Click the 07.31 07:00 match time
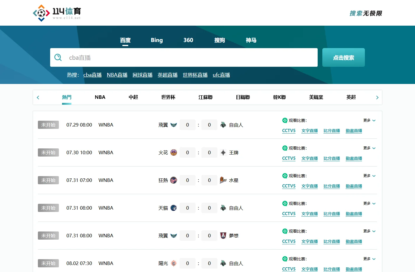 [79, 180]
